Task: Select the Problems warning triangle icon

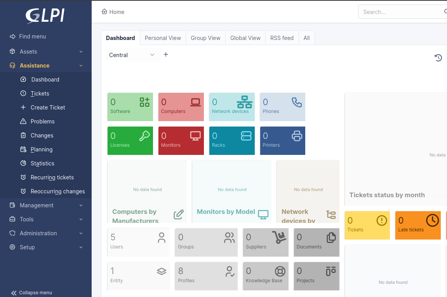Action: [x=23, y=121]
